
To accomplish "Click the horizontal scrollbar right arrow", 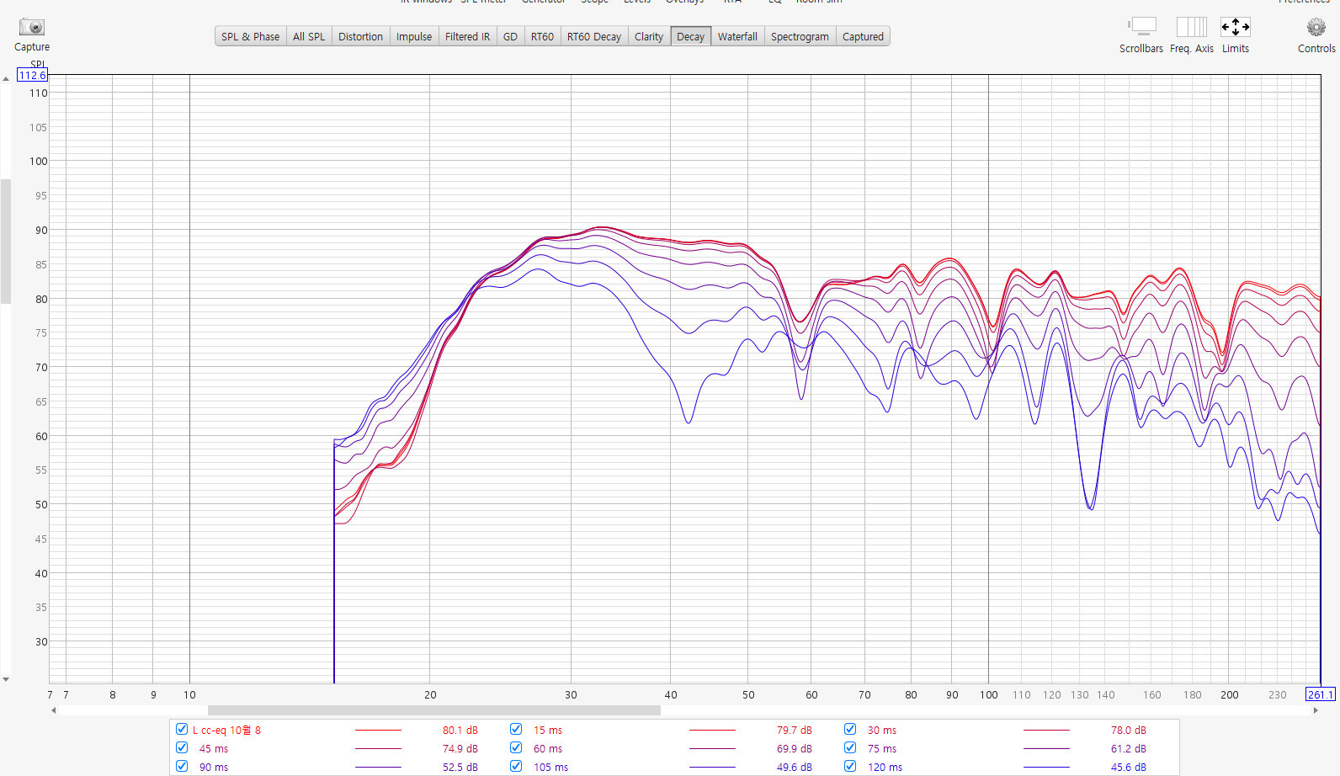I will tap(1316, 710).
